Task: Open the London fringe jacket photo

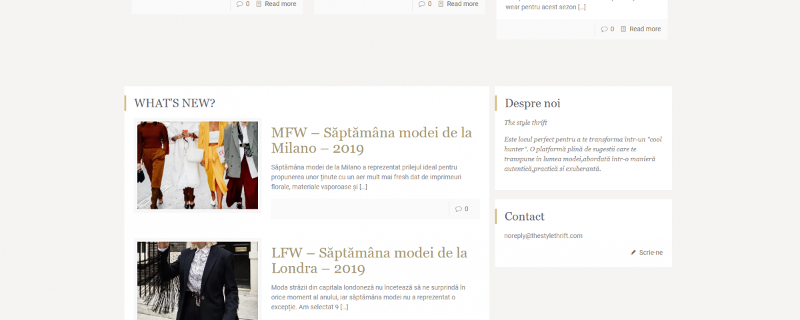Action: tap(197, 281)
